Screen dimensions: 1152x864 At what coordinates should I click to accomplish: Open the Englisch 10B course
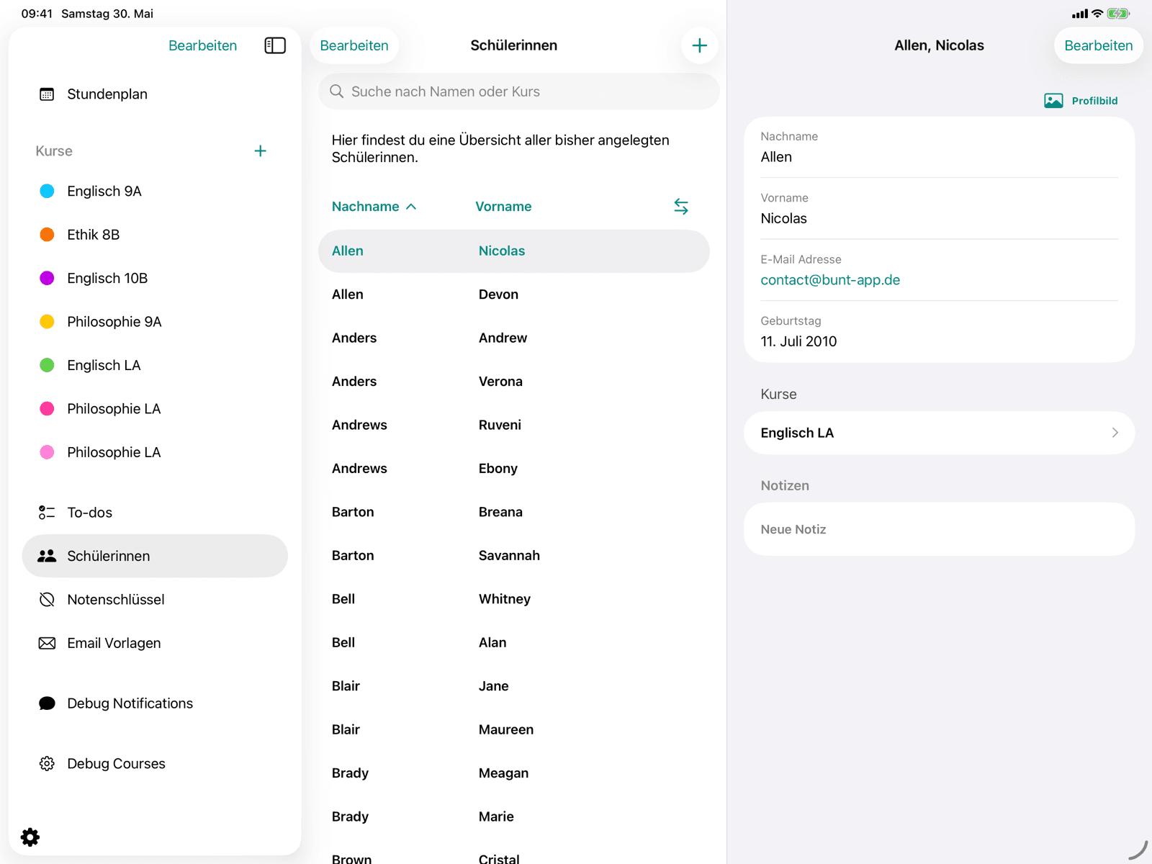155,279
